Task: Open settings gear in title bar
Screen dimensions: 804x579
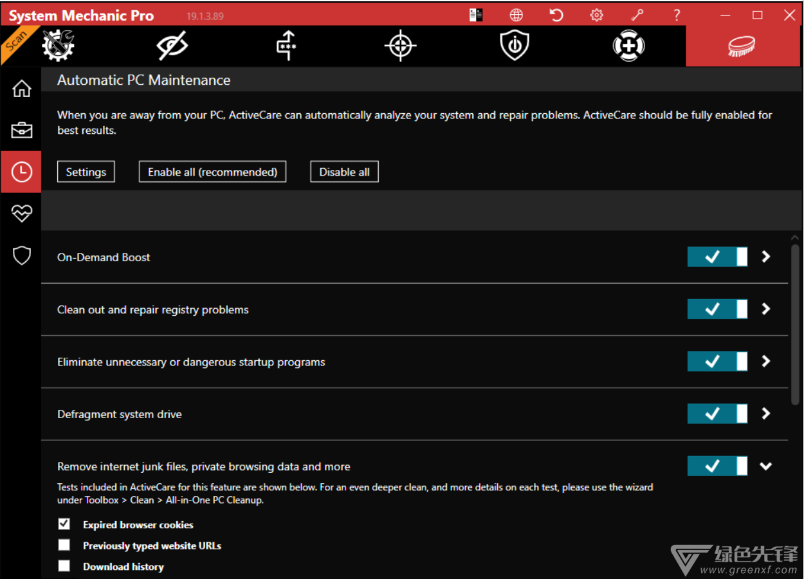Action: click(597, 15)
